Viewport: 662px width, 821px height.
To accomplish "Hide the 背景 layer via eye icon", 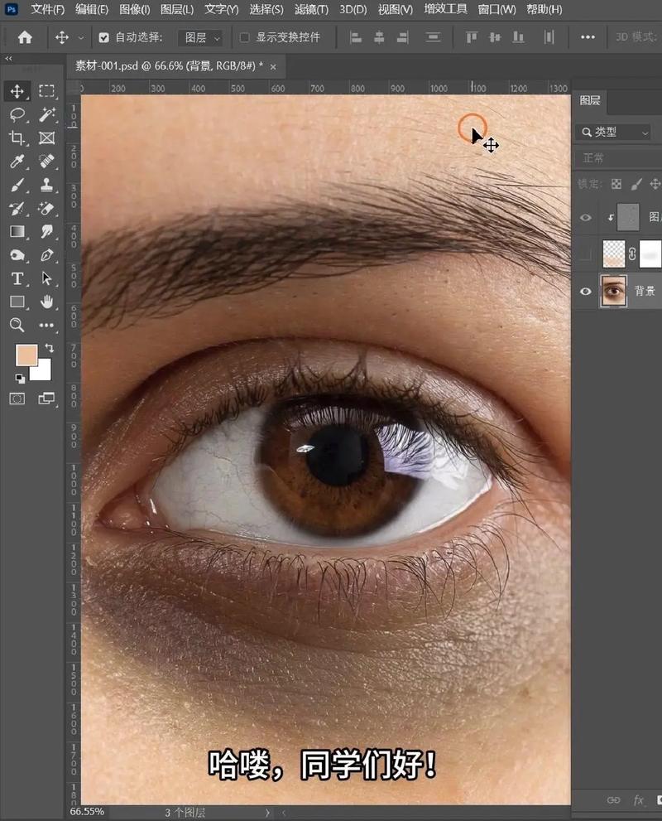I will click(x=586, y=292).
